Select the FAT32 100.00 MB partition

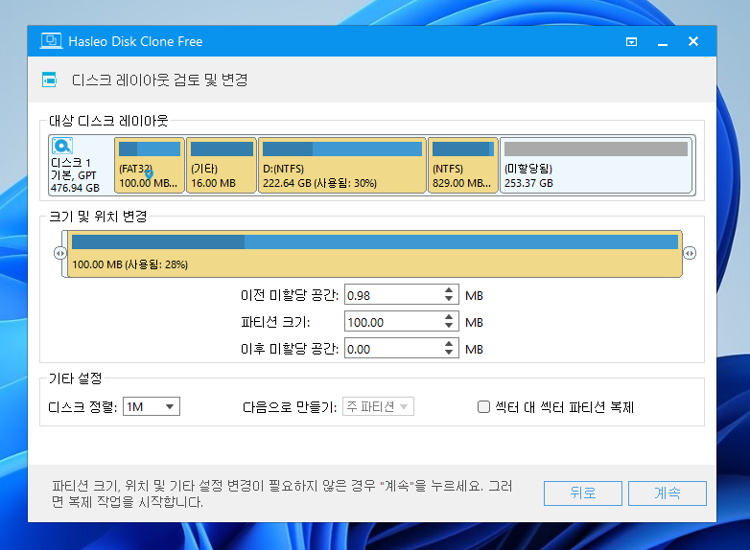pyautogui.click(x=150, y=165)
